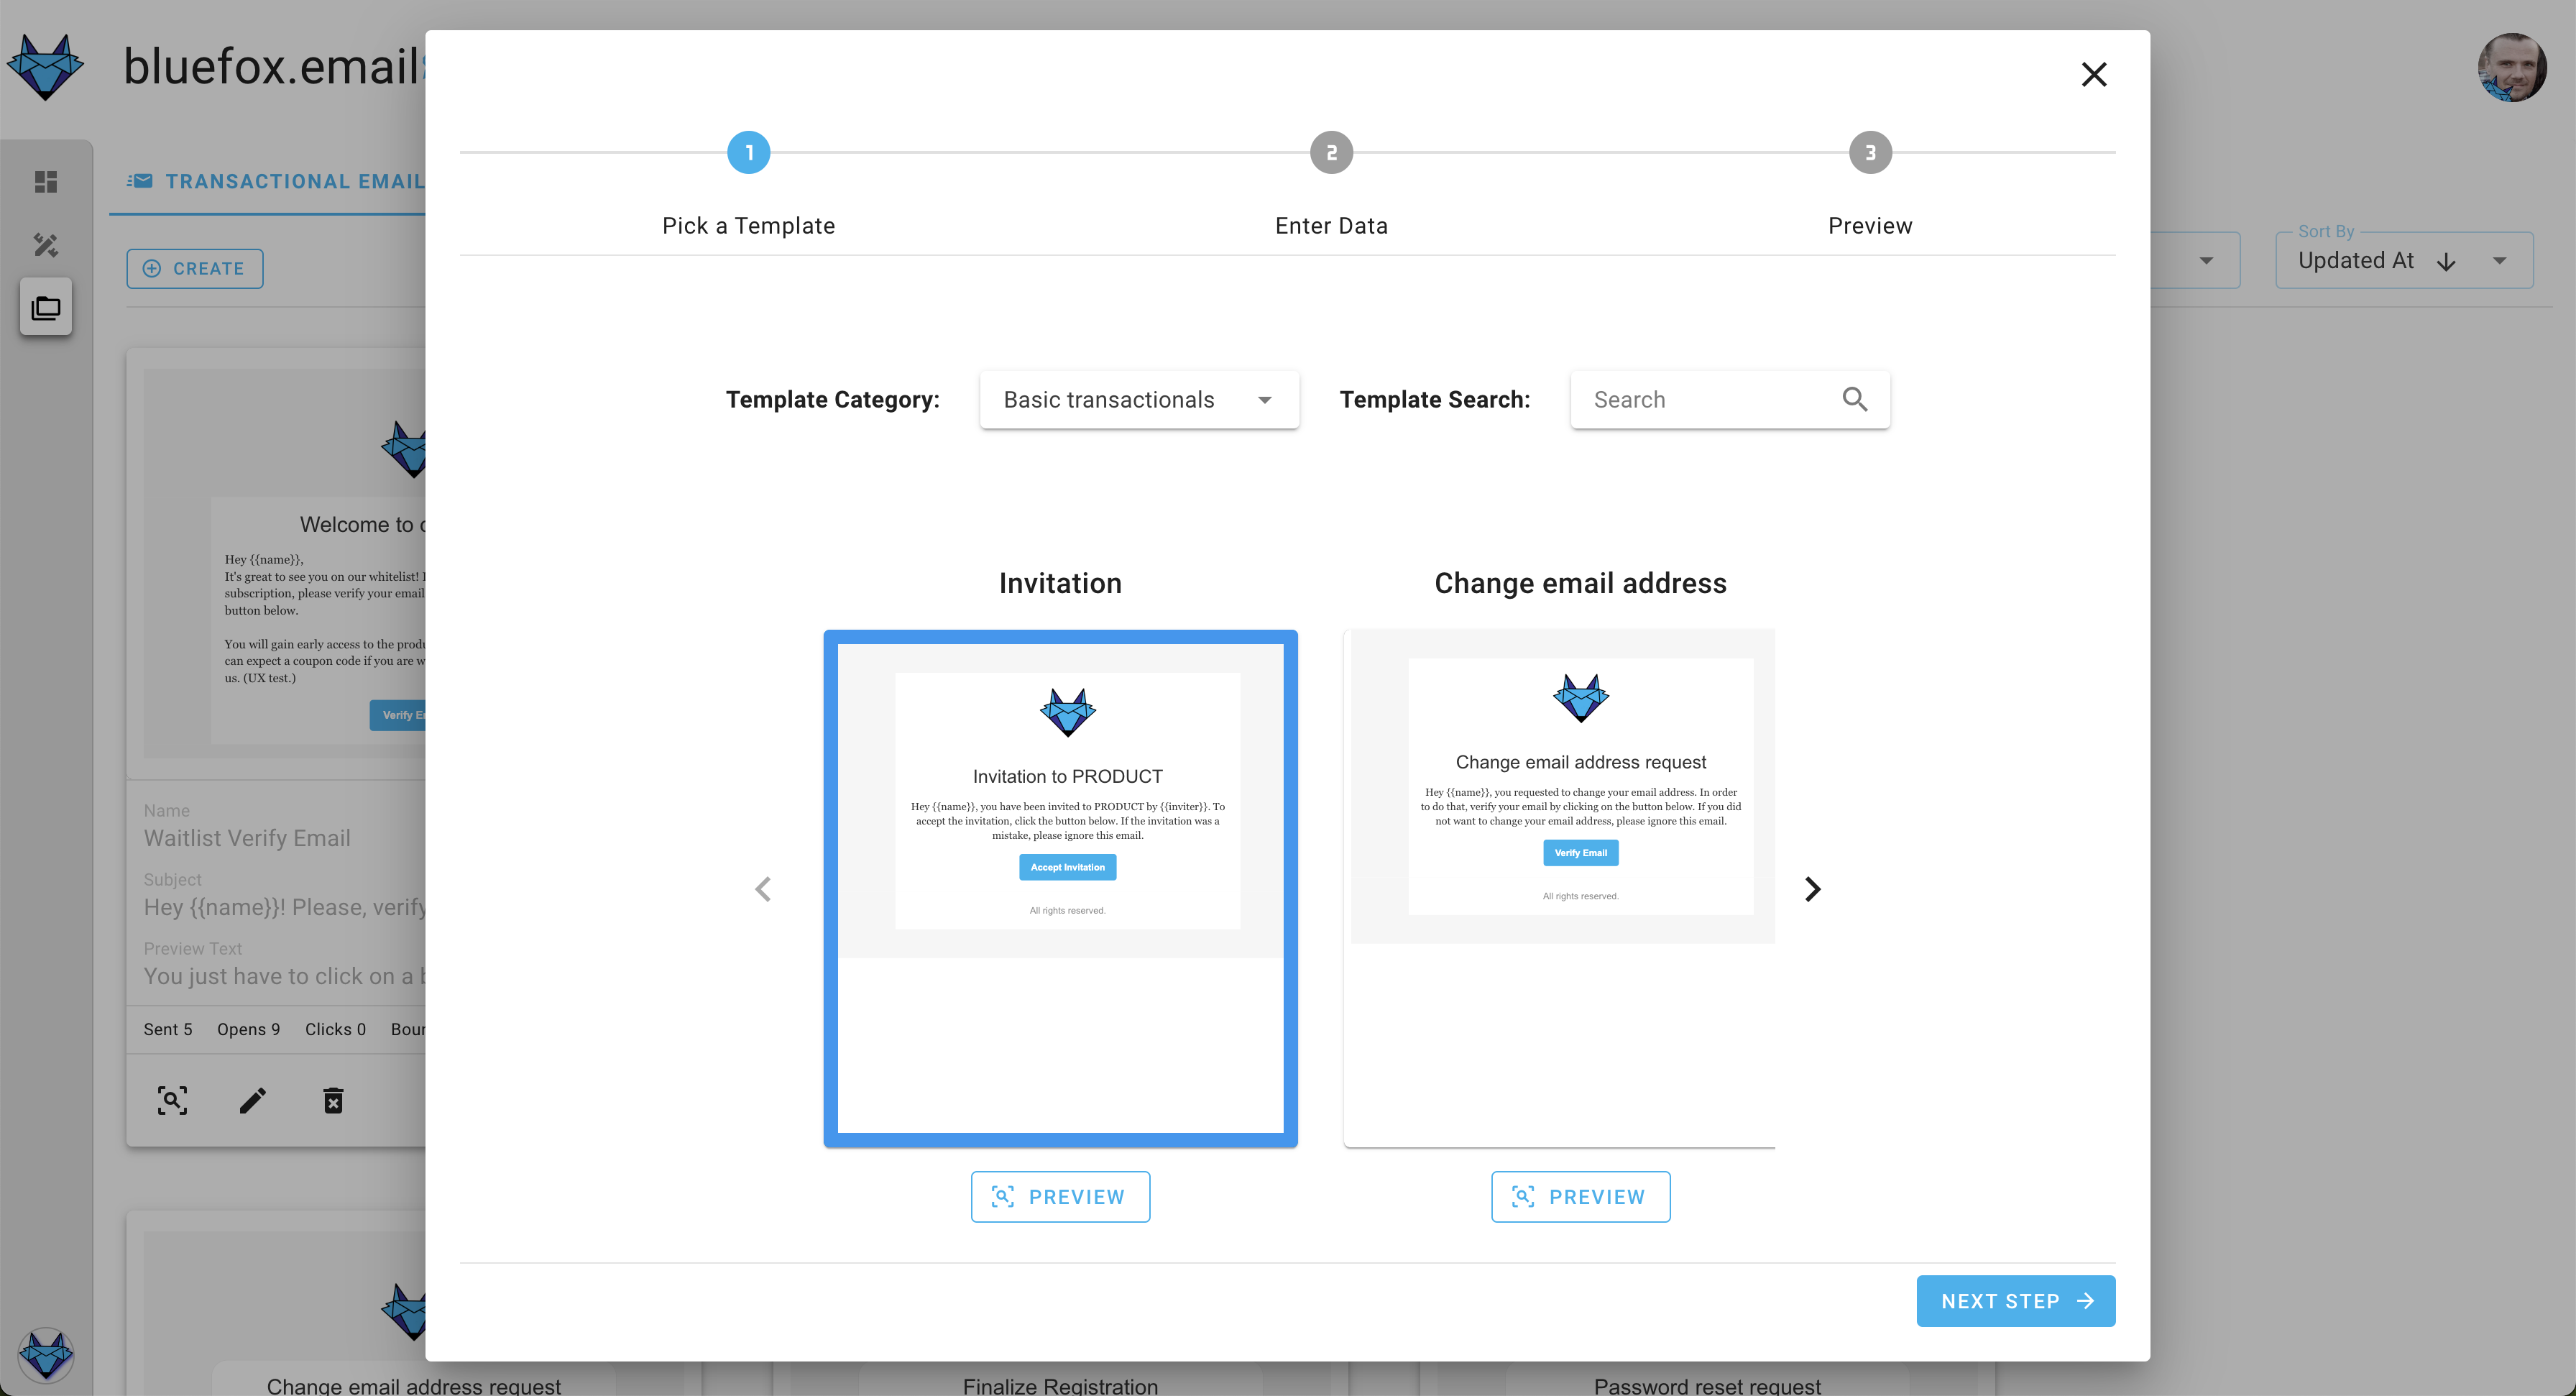Click the Transactional Emails tab label
This screenshot has width=2576, height=1396.
[295, 180]
